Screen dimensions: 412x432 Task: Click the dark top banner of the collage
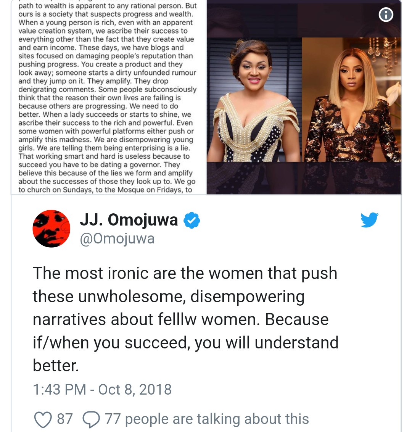coord(304,19)
